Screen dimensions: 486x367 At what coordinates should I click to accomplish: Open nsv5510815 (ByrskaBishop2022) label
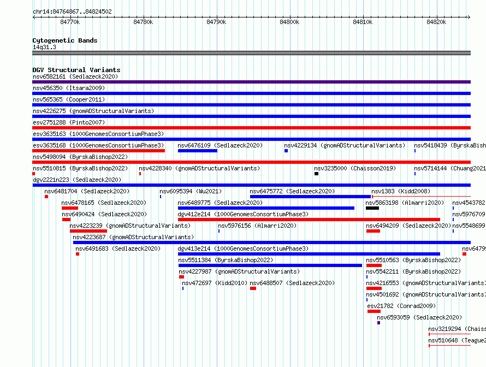click(x=80, y=168)
